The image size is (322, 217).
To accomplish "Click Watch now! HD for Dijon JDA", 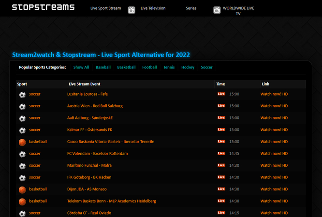I will (274, 189).
